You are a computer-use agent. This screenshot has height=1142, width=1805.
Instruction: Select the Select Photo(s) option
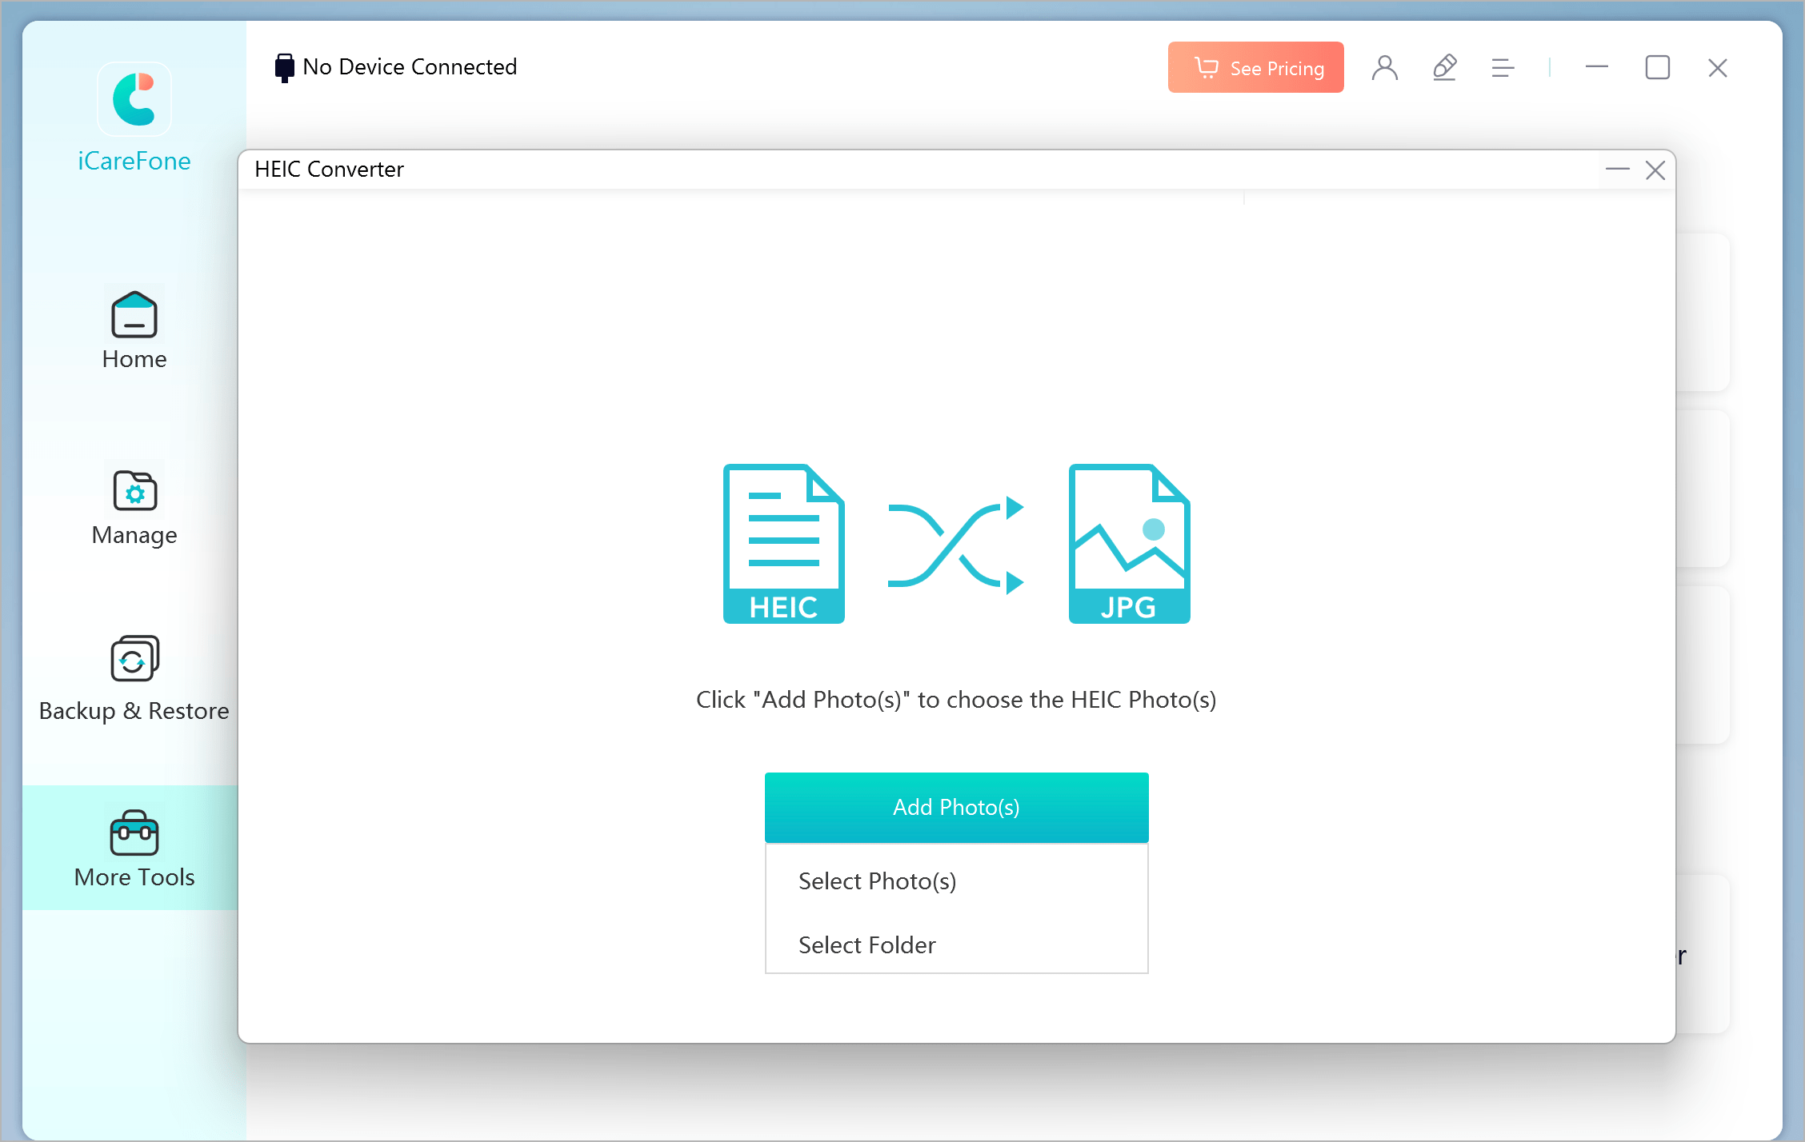click(958, 880)
